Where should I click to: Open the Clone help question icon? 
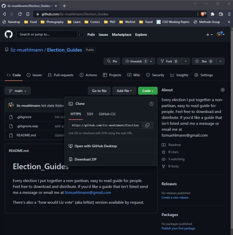[151, 104]
